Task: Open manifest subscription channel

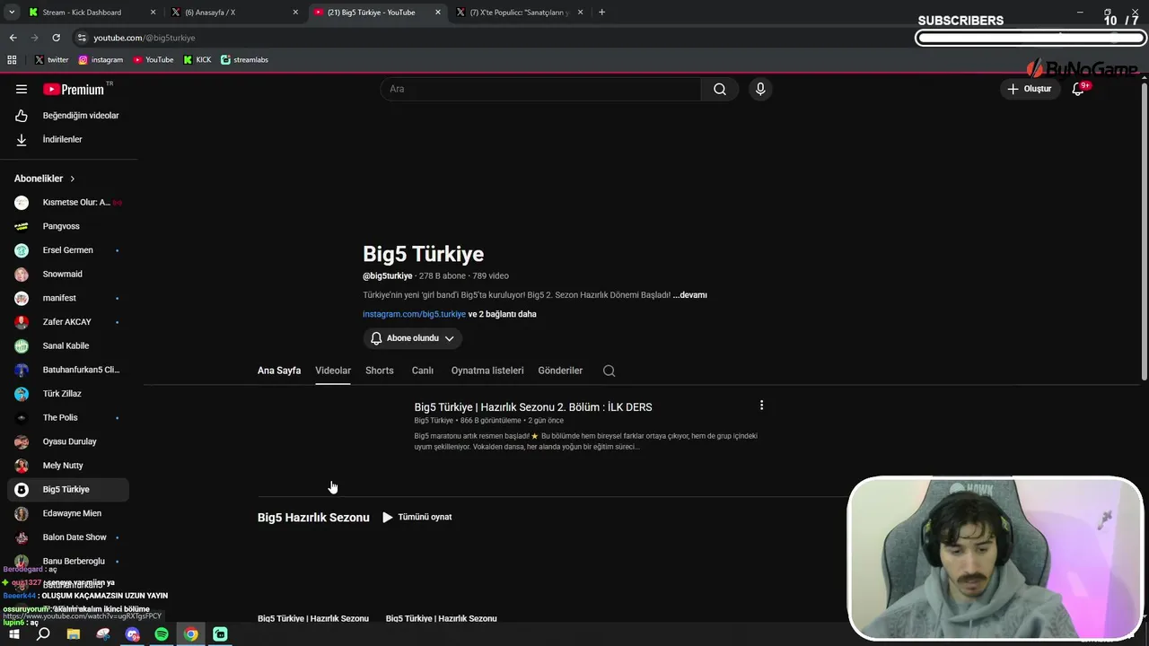Action: click(x=68, y=298)
